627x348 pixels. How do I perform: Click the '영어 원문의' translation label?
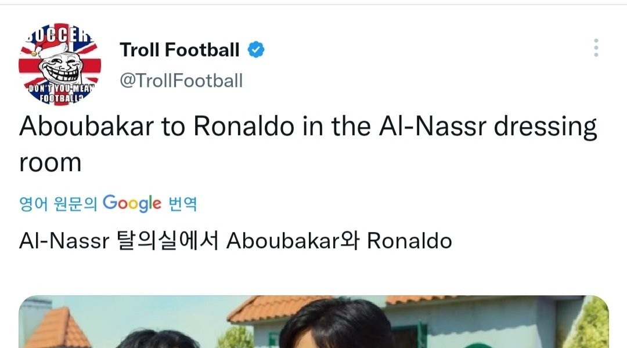click(x=58, y=204)
